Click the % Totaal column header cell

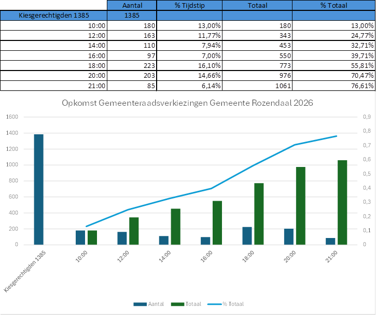click(333, 5)
